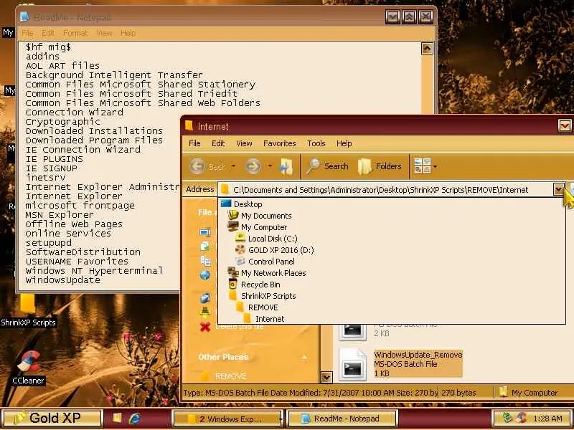Open Notepad Help menu

click(x=128, y=33)
